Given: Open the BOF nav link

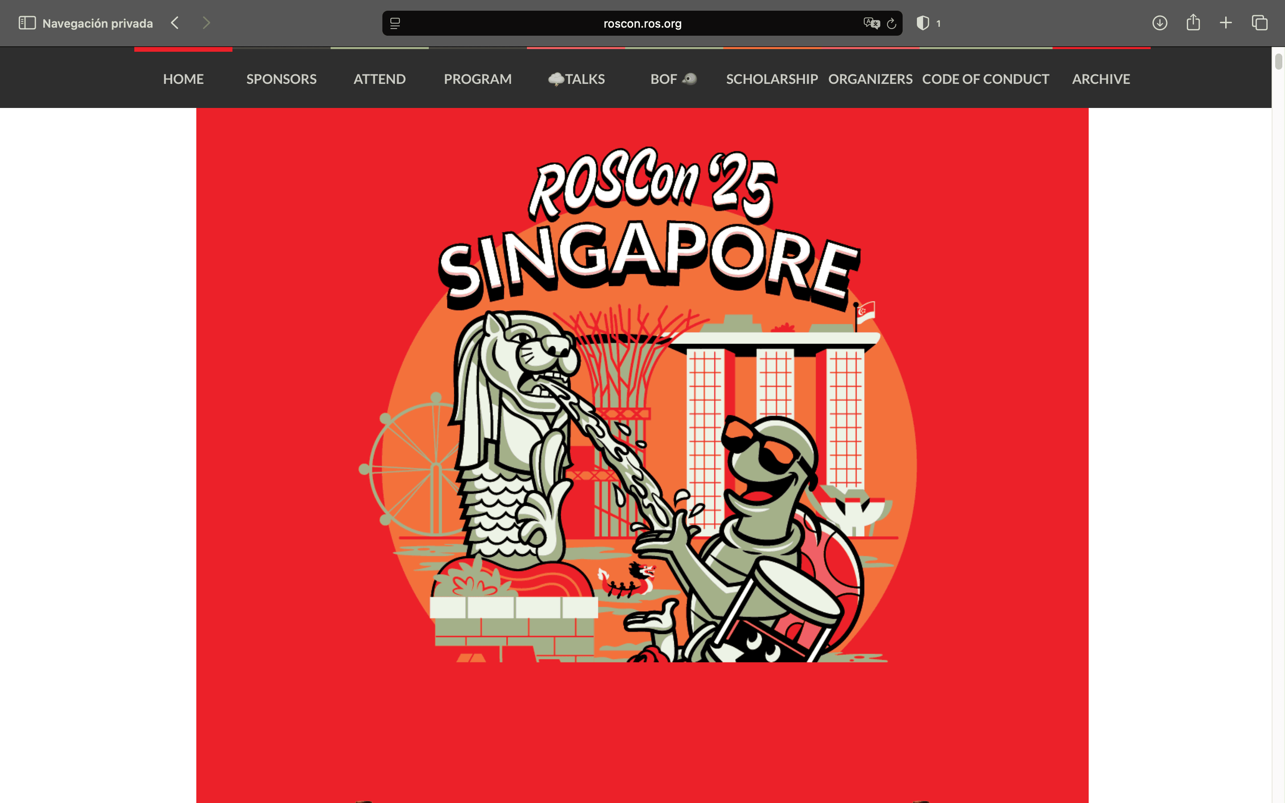Looking at the screenshot, I should [673, 79].
